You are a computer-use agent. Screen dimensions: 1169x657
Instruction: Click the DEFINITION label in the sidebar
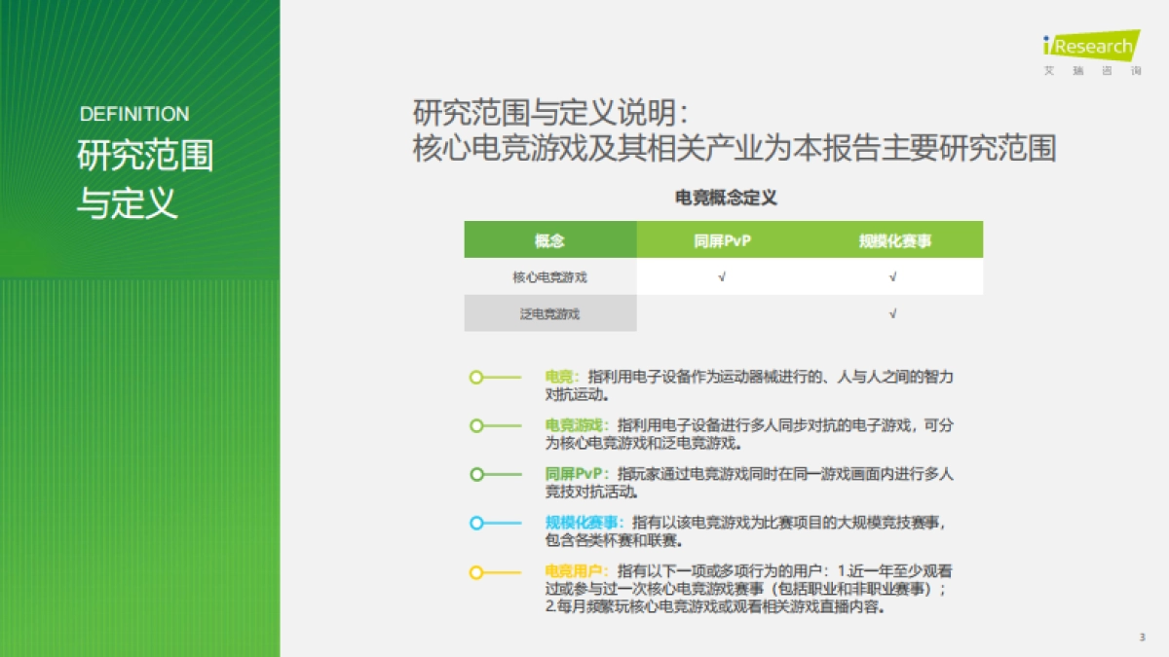[135, 113]
